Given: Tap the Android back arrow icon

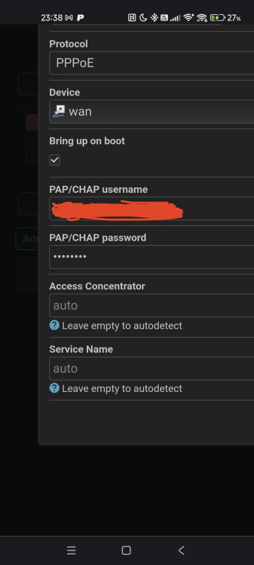Looking at the screenshot, I should 181,550.
